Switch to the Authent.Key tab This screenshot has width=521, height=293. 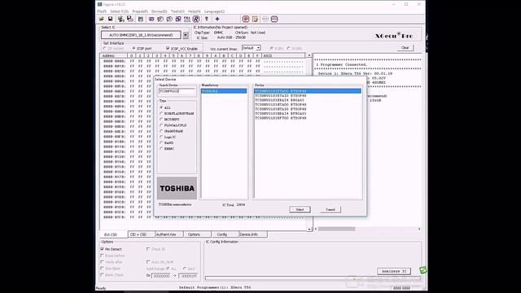[x=169, y=234]
